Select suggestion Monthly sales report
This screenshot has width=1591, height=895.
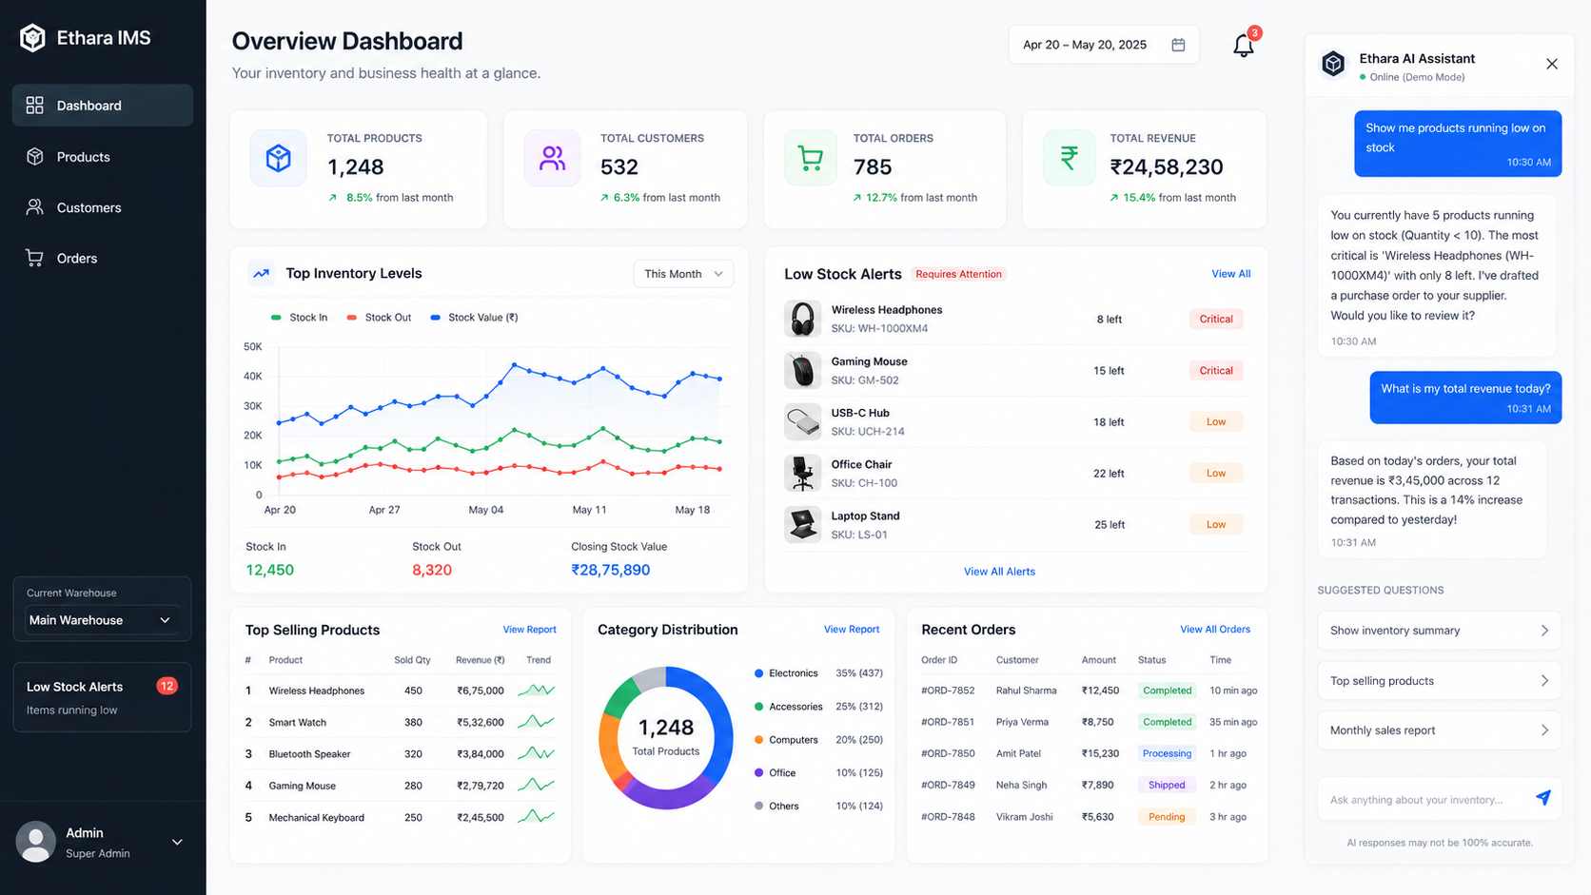click(1439, 730)
